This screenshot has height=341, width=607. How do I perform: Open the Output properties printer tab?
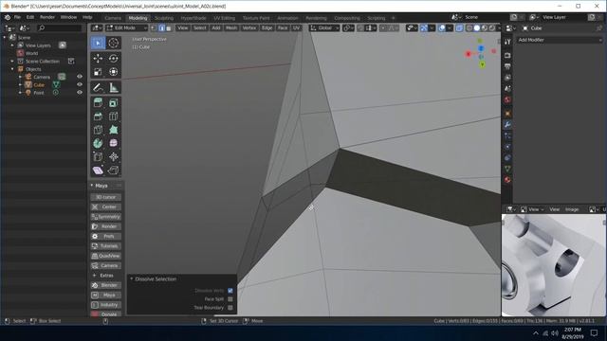click(507, 66)
